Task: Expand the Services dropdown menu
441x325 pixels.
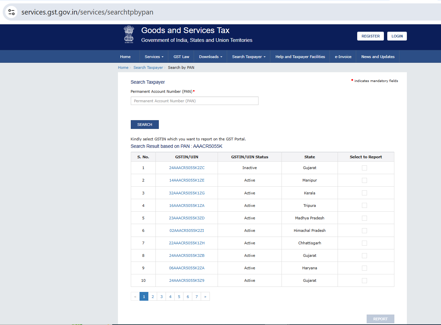Action: 154,57
